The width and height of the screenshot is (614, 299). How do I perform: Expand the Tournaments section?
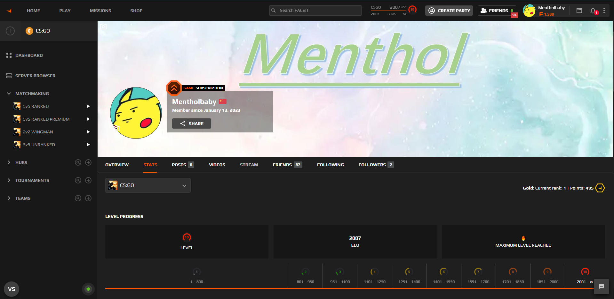[x=9, y=180]
